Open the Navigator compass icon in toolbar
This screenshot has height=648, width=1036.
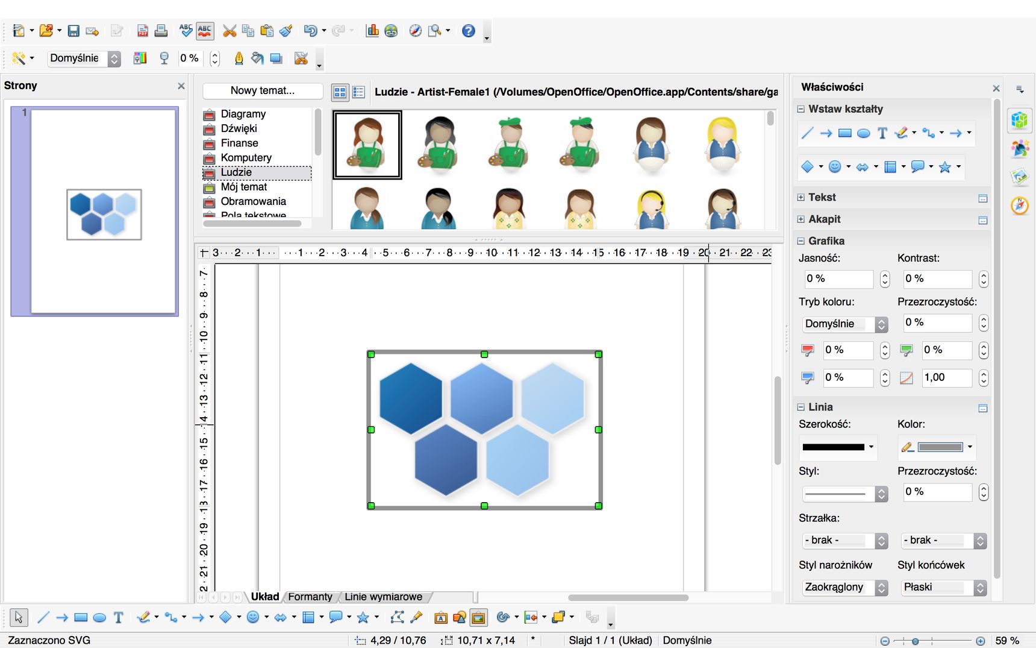click(416, 31)
